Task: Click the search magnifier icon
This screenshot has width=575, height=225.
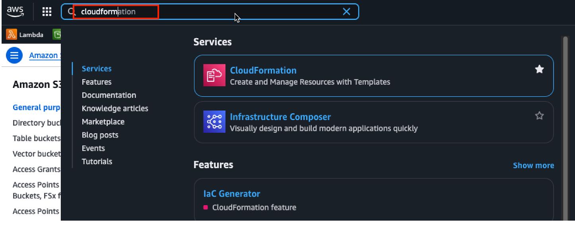Action: point(71,12)
